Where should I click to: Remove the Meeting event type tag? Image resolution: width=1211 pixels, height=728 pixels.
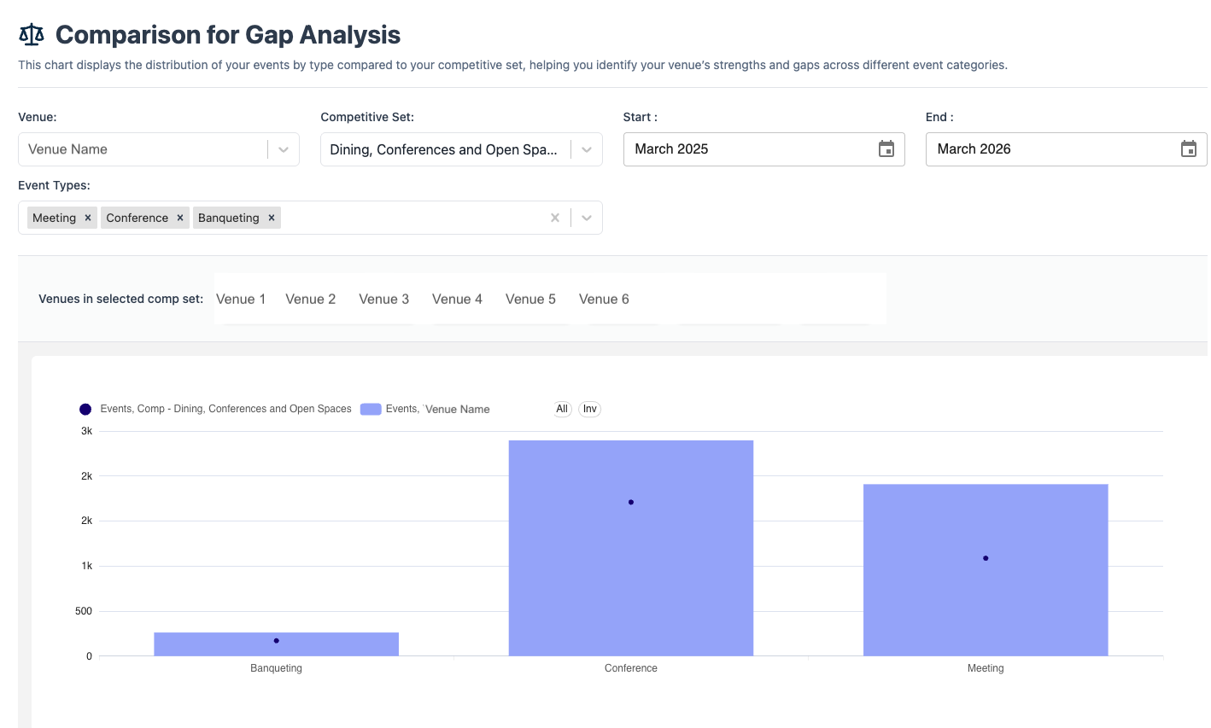coord(86,218)
